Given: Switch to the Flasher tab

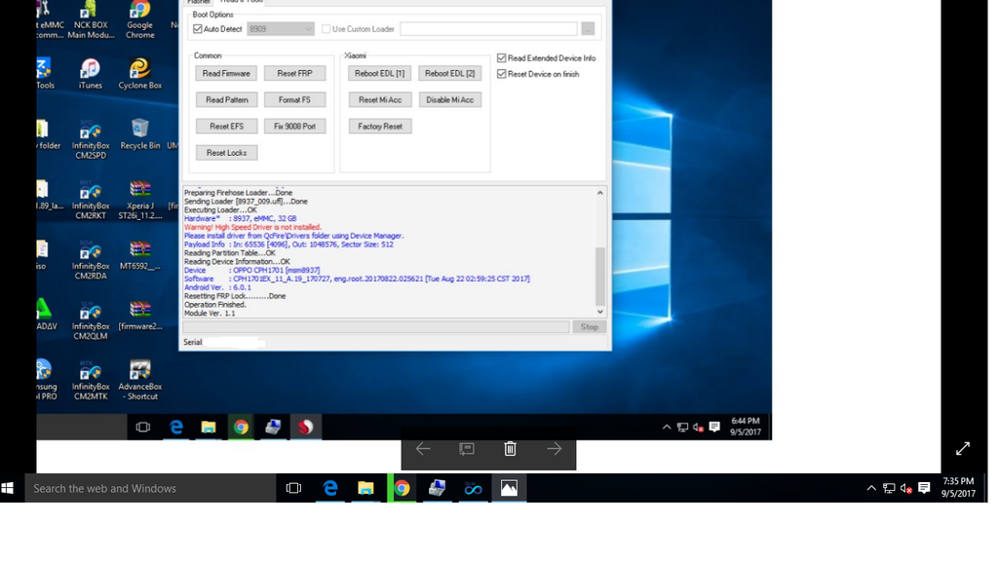Looking at the screenshot, I should (199, 2).
